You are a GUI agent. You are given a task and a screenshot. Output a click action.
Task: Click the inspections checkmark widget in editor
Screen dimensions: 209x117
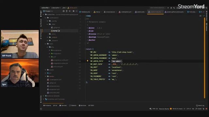204,16
